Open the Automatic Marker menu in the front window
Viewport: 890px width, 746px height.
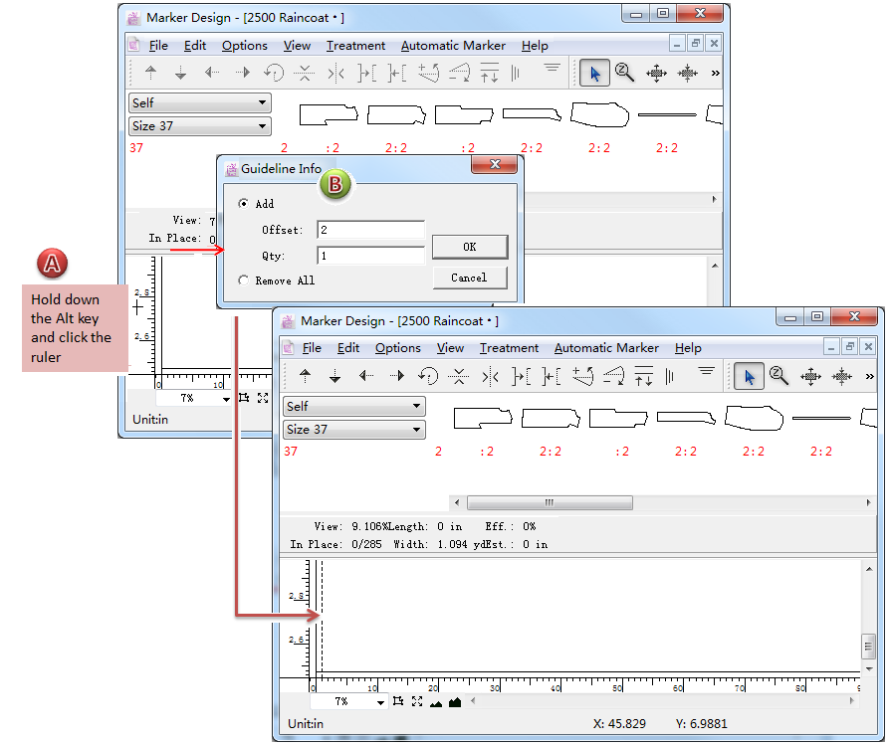point(605,348)
